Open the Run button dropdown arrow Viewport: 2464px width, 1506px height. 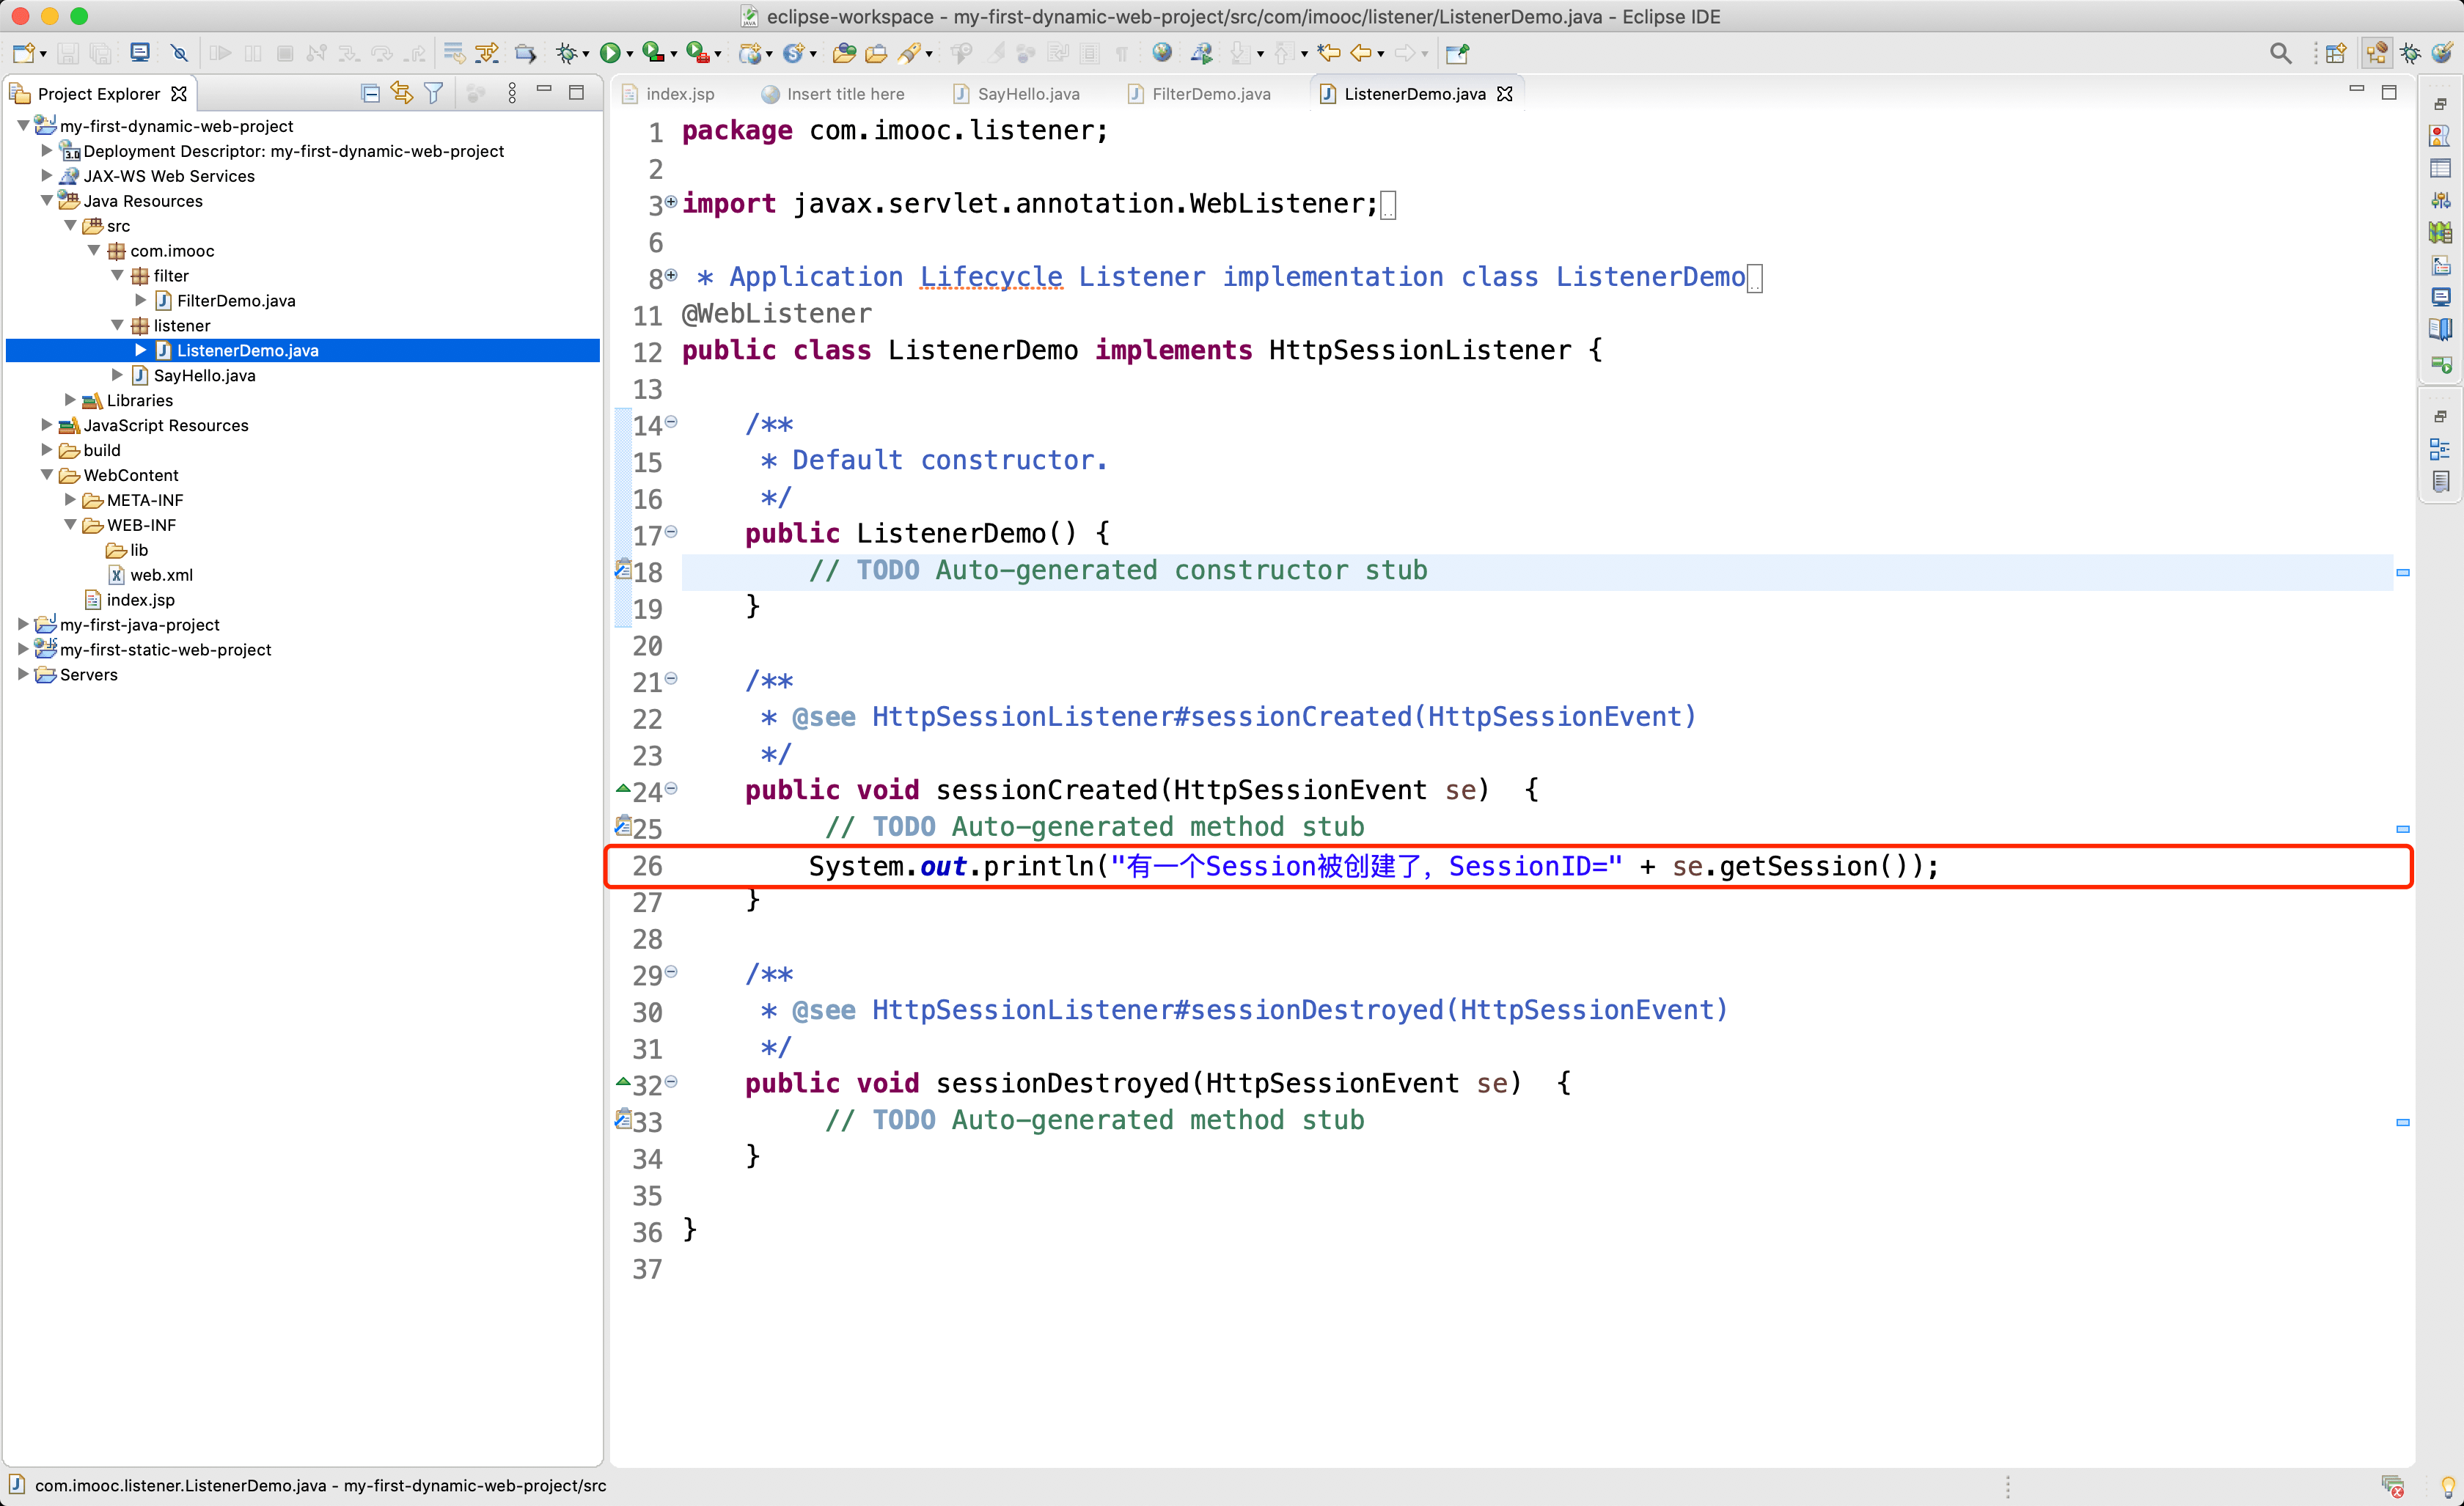pos(630,54)
